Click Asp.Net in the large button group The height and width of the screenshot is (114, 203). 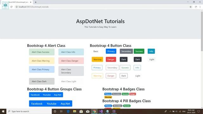[65, 104]
